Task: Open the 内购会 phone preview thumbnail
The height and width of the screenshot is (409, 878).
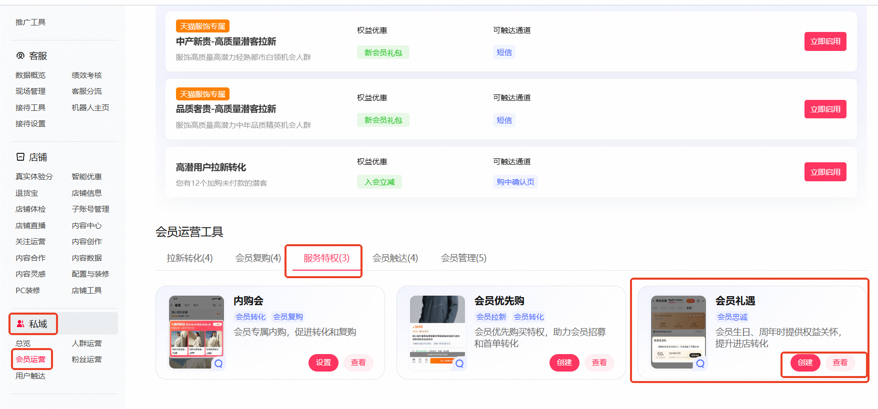Action: click(x=196, y=332)
